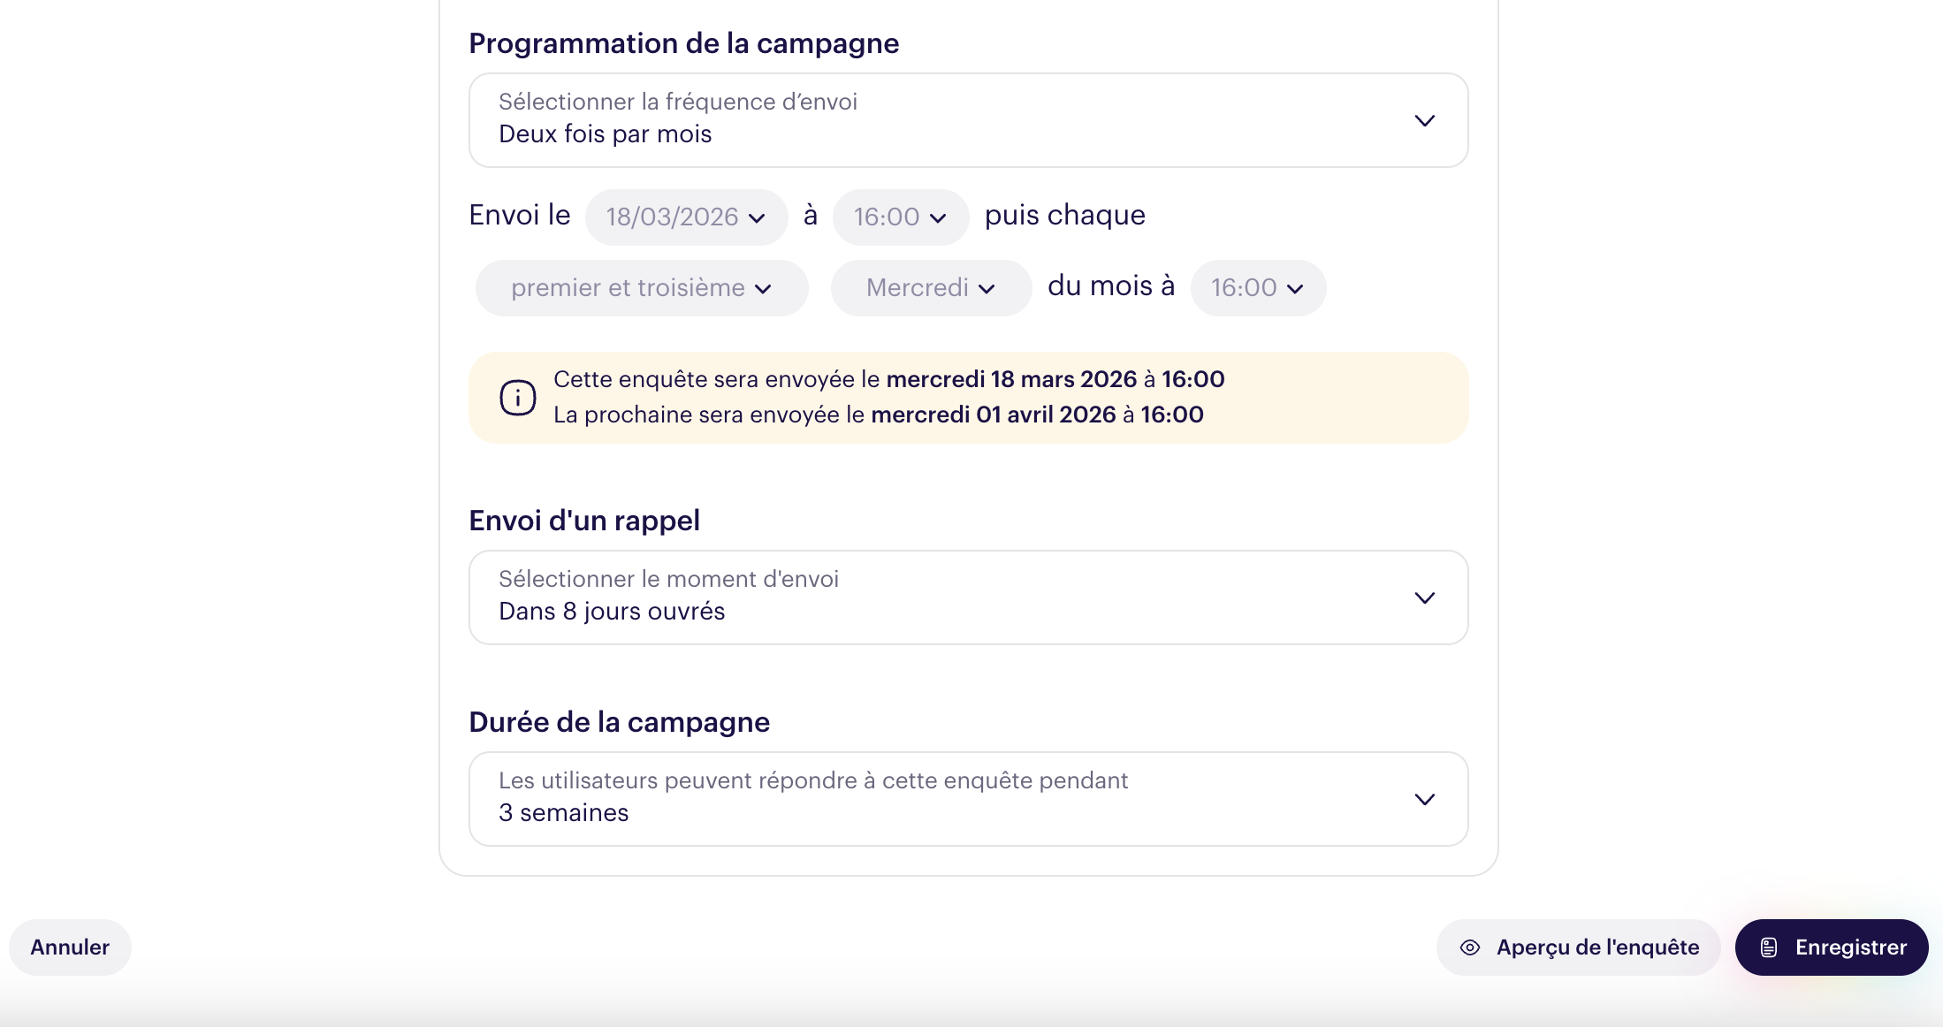Expand the campaign duration dropdown '3 semaines'
Screen dimensions: 1943x1027
click(x=967, y=799)
